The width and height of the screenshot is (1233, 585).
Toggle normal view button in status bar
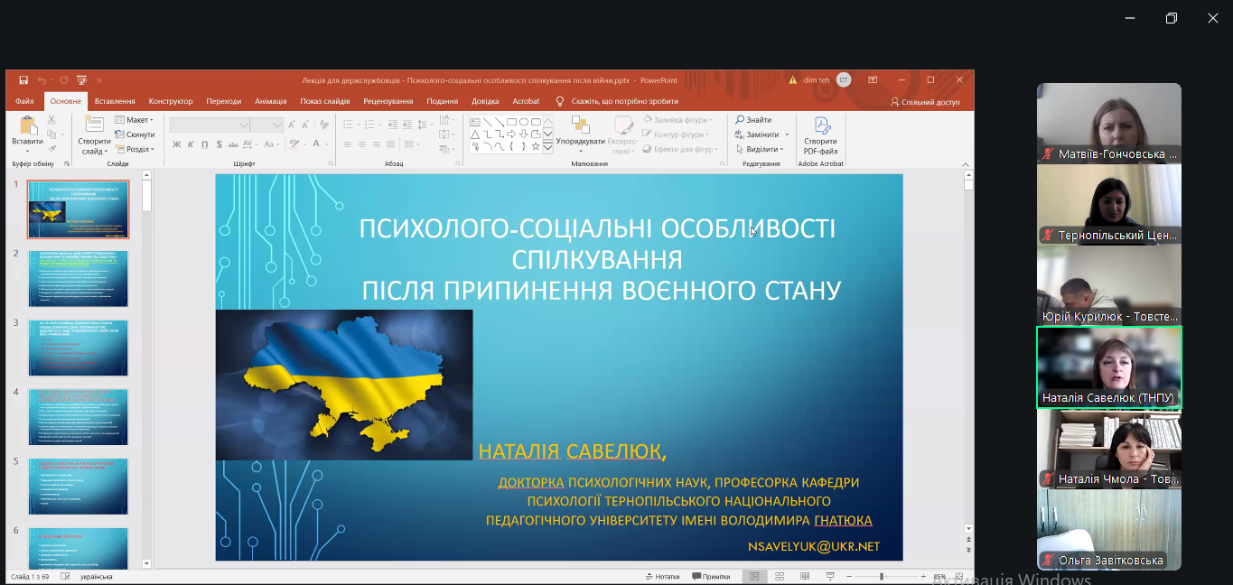[x=752, y=576]
